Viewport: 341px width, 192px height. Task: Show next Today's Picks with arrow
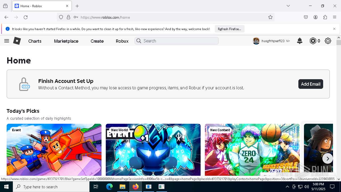(328, 159)
